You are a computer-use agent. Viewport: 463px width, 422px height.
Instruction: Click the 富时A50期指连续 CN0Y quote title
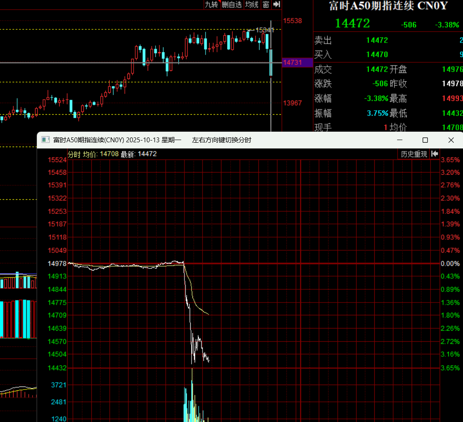click(x=388, y=6)
